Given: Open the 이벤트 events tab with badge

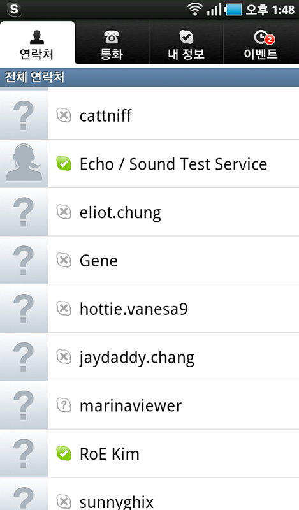Looking at the screenshot, I should coord(261,43).
